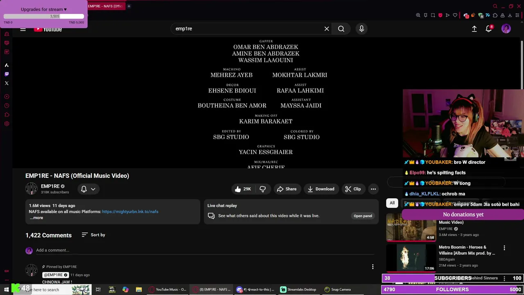Select the All filter chip
Viewport: 524px width, 295px height.
(392, 203)
